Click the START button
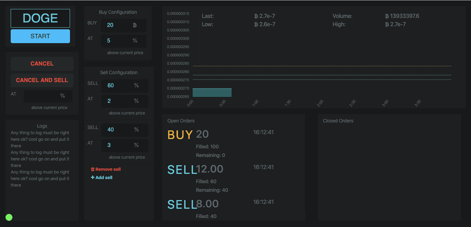 point(40,36)
